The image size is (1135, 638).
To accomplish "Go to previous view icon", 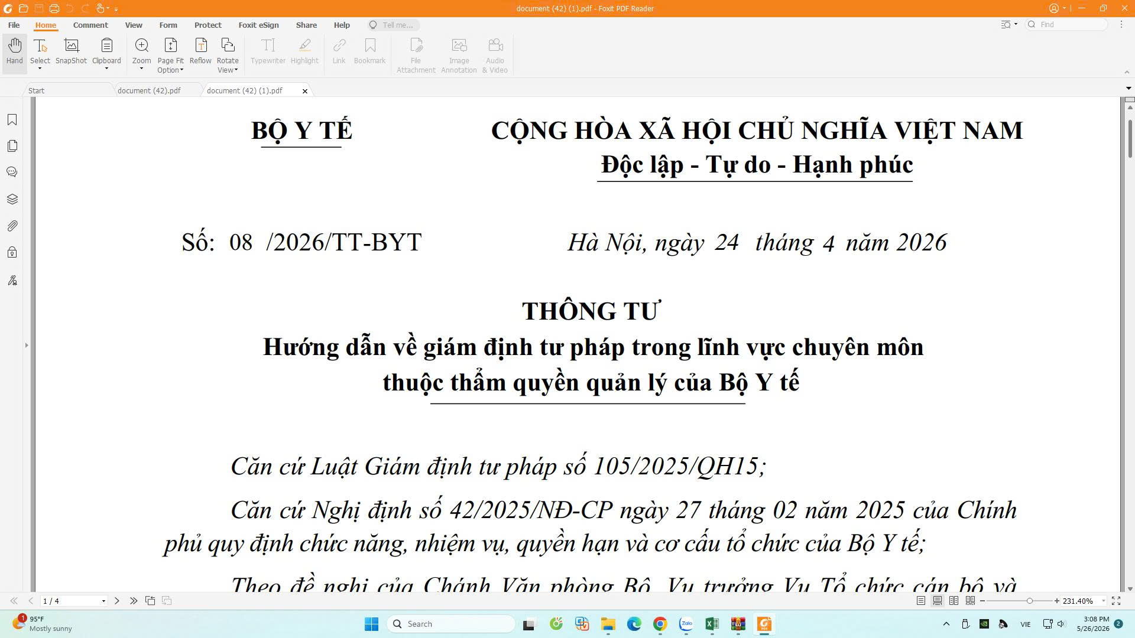I will coord(150,601).
